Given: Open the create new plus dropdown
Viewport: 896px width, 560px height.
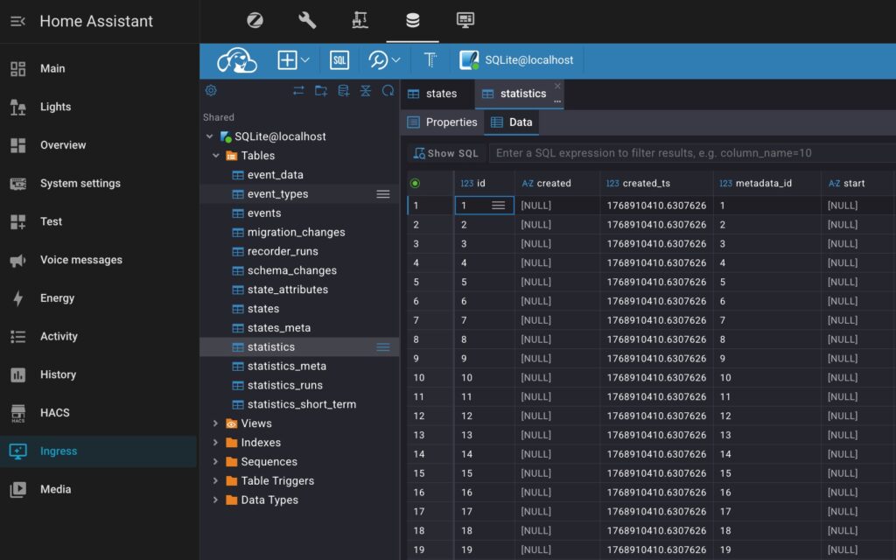Looking at the screenshot, I should 293,60.
